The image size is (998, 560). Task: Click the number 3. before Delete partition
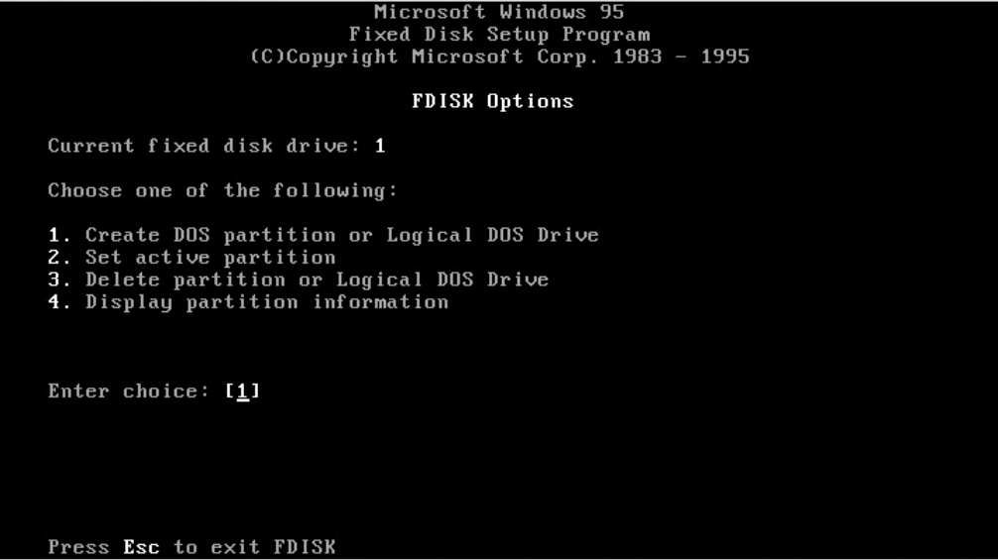[60, 280]
